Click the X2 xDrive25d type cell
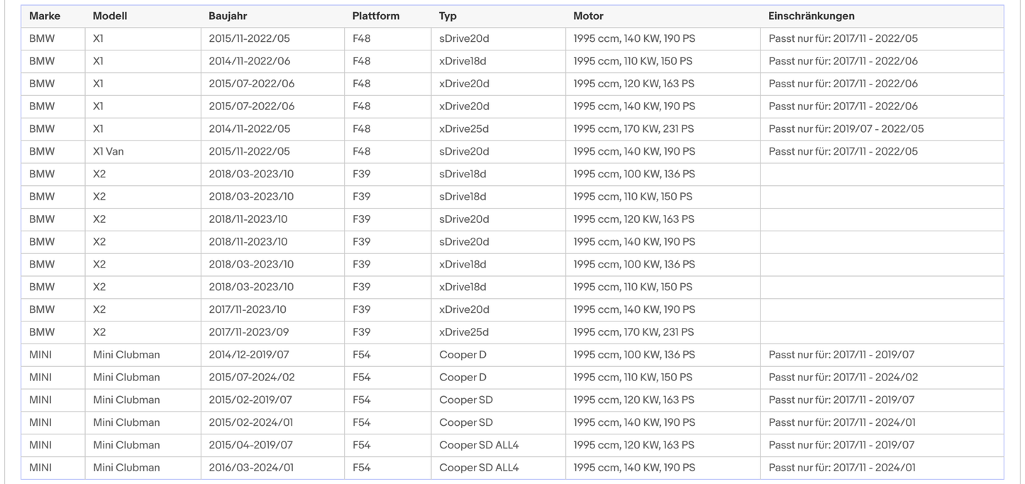 click(x=464, y=332)
